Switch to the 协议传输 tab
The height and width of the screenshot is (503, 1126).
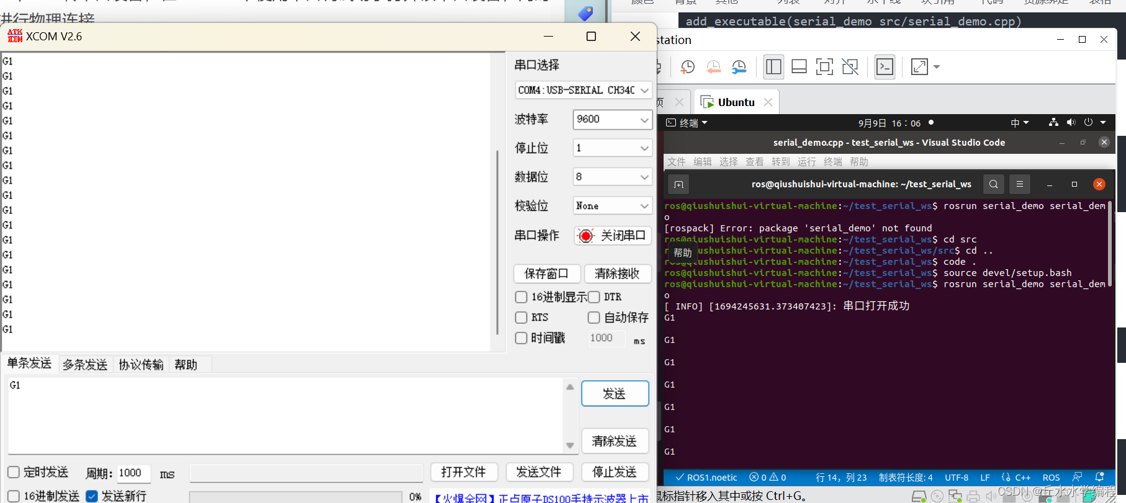point(141,365)
